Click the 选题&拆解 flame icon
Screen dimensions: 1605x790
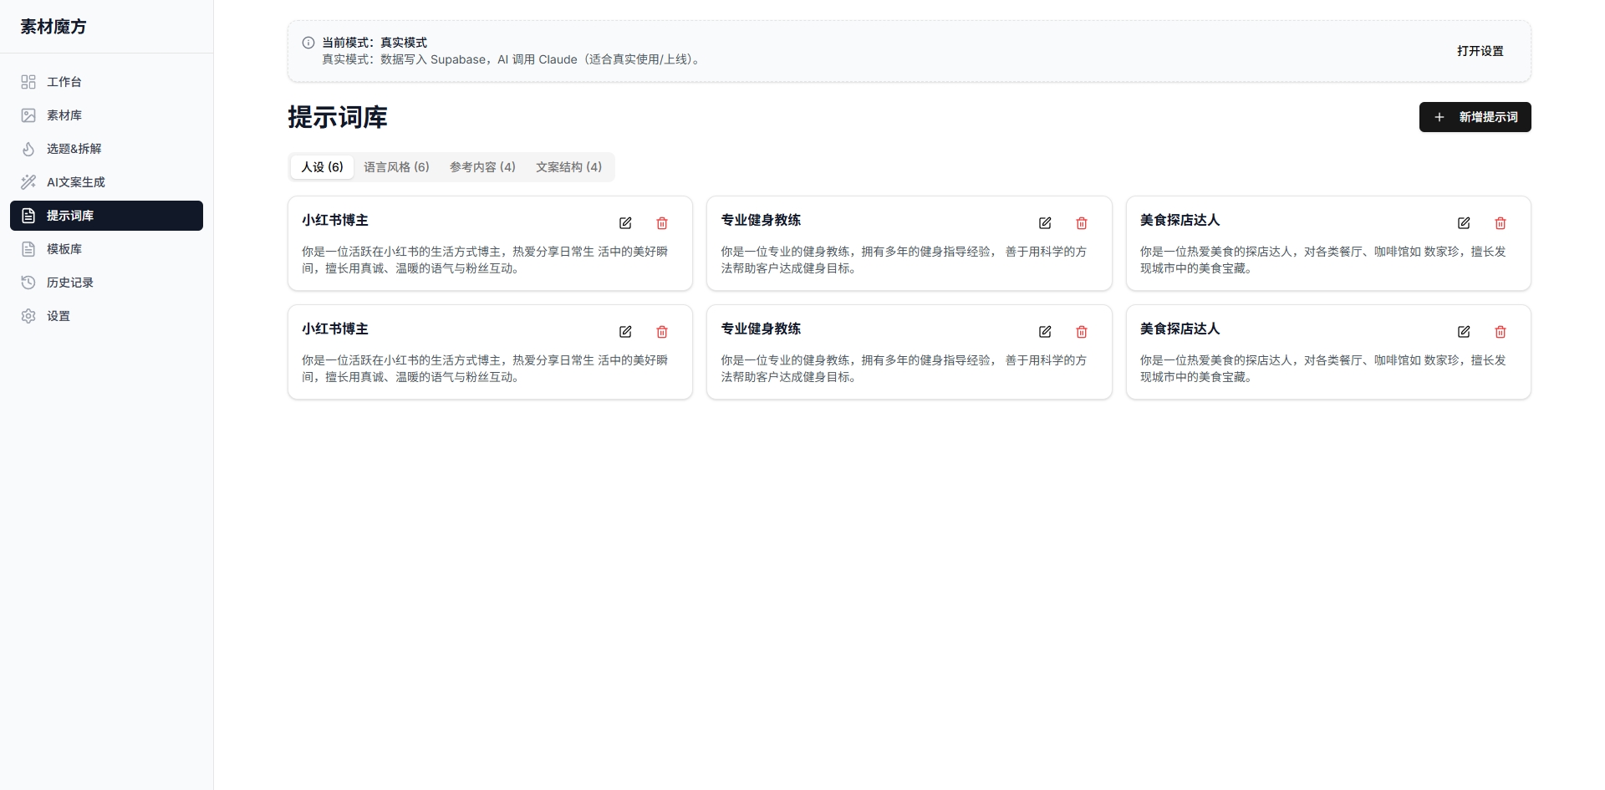click(x=28, y=149)
